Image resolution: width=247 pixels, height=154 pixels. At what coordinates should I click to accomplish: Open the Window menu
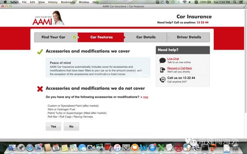(84, 2)
